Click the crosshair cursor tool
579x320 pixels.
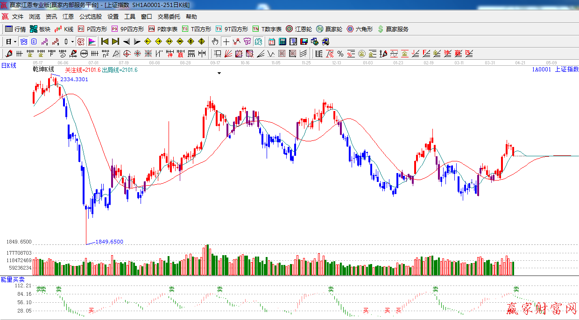(226, 42)
